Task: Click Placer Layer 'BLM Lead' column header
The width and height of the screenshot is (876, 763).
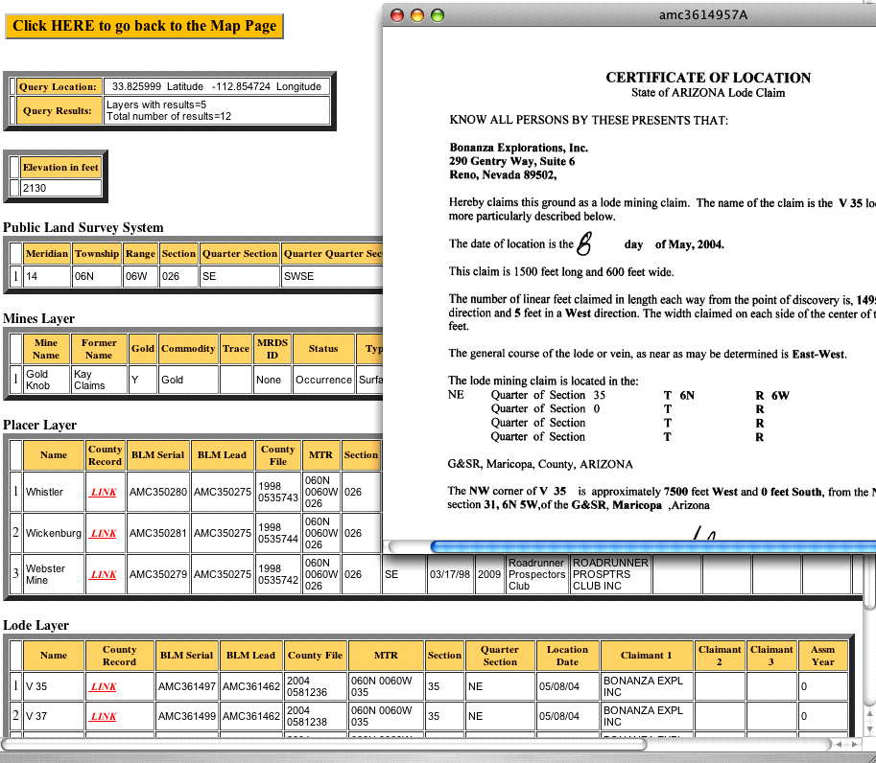Action: 222,455
